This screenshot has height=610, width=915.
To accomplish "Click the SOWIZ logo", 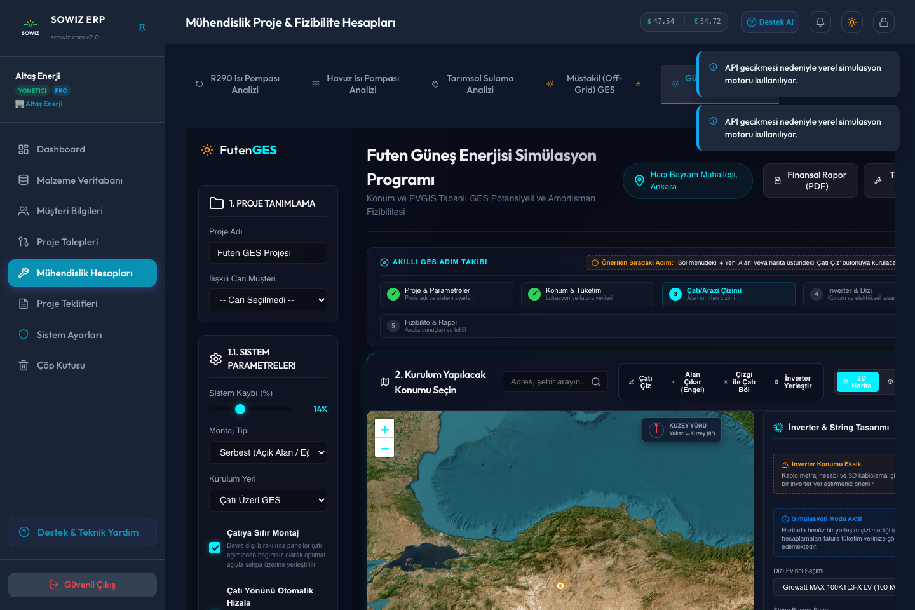I will (x=30, y=27).
